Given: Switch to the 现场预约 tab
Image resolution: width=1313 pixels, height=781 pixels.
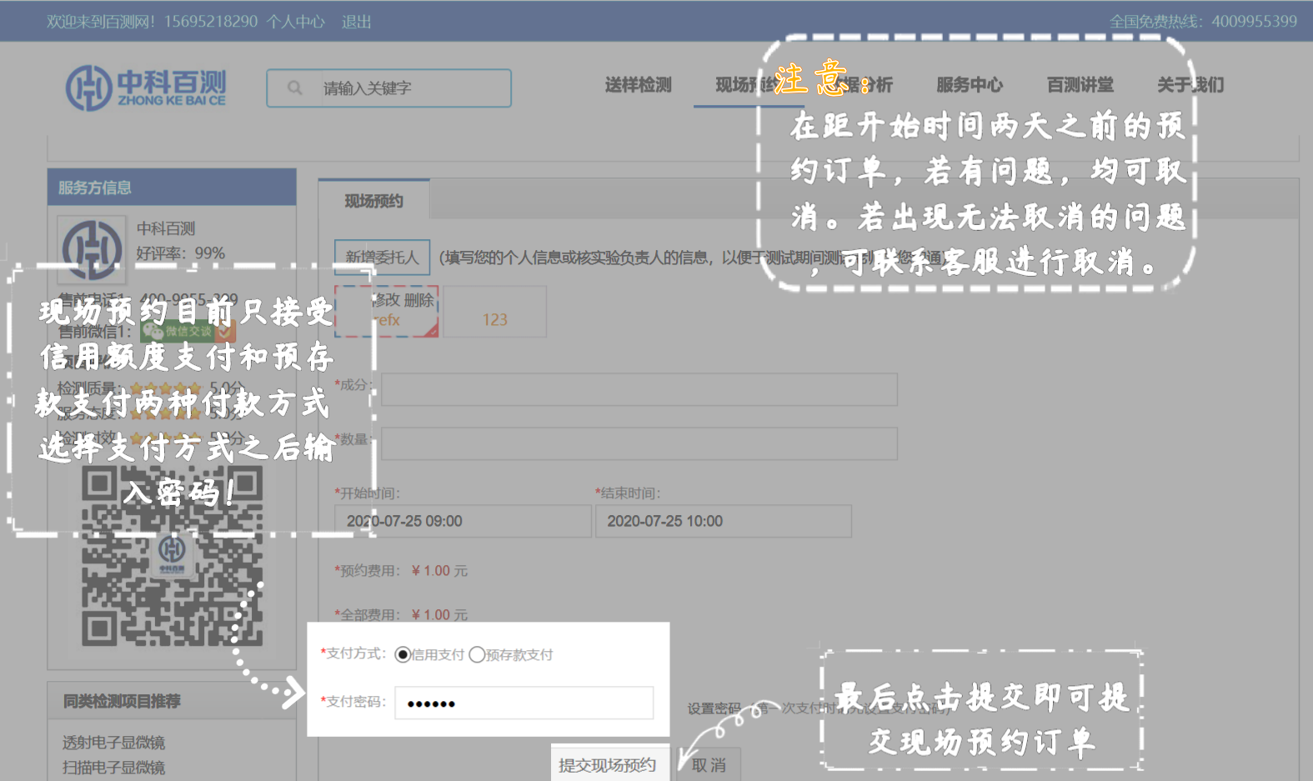Looking at the screenshot, I should coord(373,201).
